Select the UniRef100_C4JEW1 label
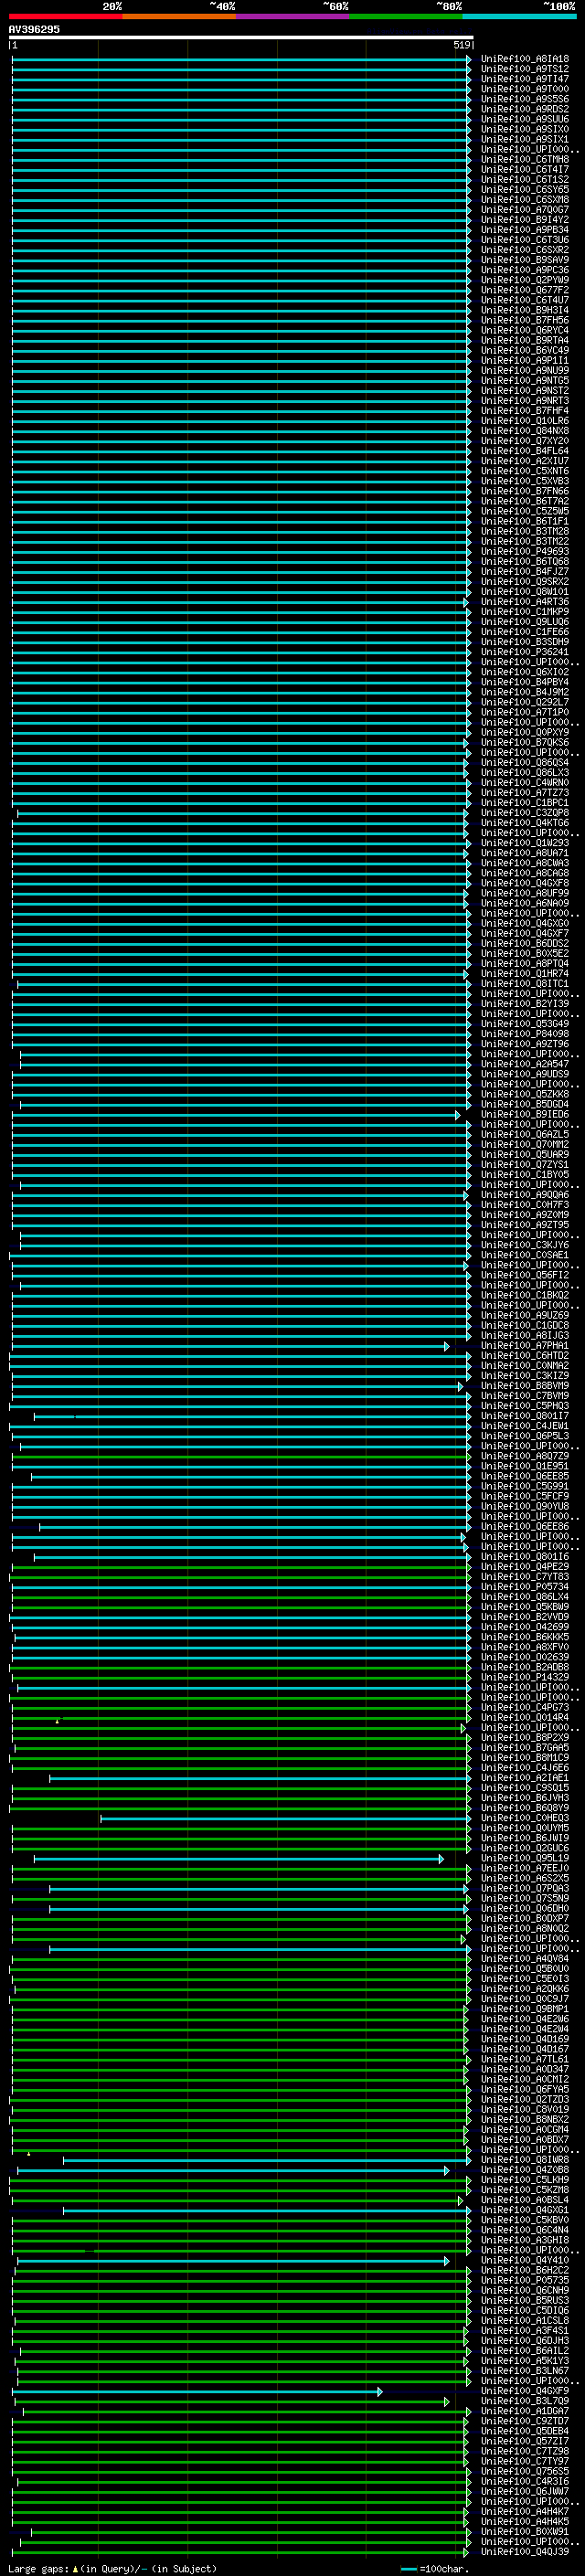This screenshot has height=2576, width=585. (524, 1426)
